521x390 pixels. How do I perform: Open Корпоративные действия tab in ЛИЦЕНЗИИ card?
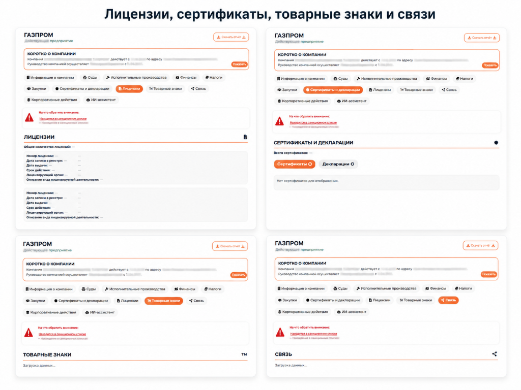[52, 100]
